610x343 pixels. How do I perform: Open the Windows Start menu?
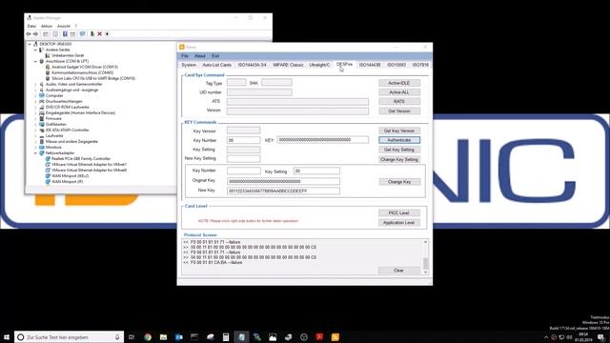tap(7, 337)
